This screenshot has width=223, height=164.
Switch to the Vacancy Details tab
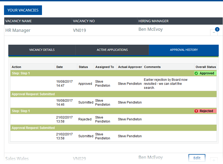(42, 50)
